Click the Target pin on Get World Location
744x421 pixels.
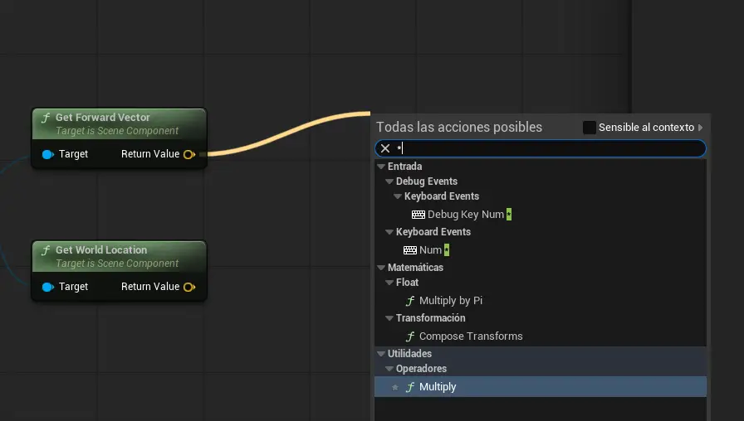pyautogui.click(x=48, y=287)
